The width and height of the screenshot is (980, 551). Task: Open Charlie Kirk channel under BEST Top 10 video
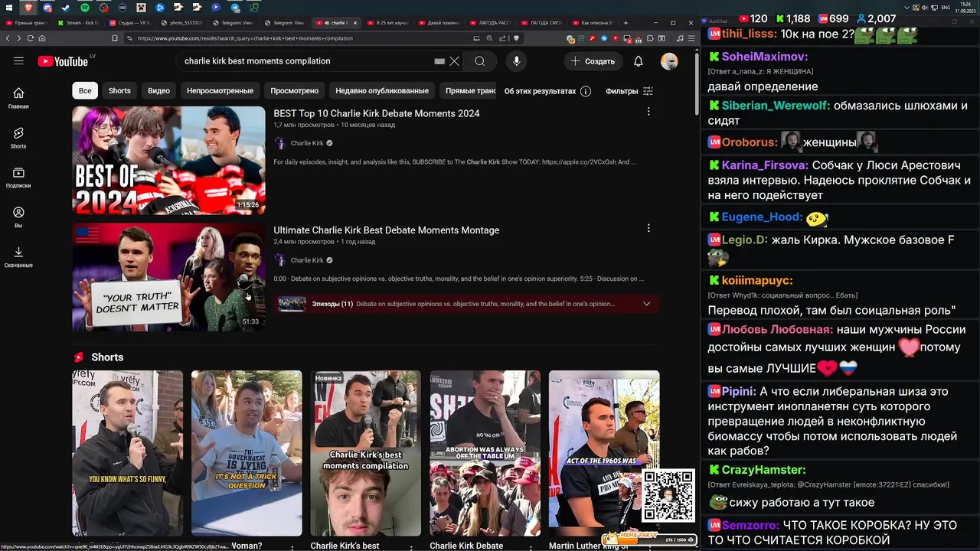point(307,143)
